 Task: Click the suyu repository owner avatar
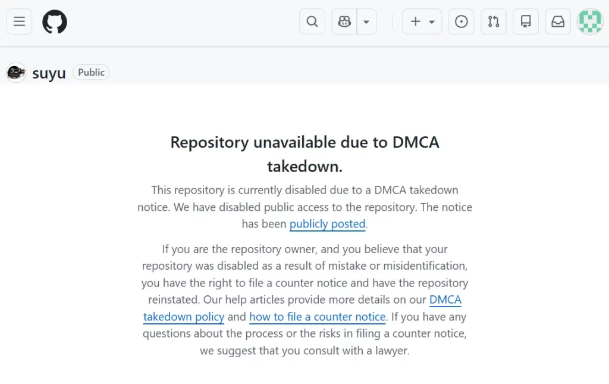coord(16,72)
